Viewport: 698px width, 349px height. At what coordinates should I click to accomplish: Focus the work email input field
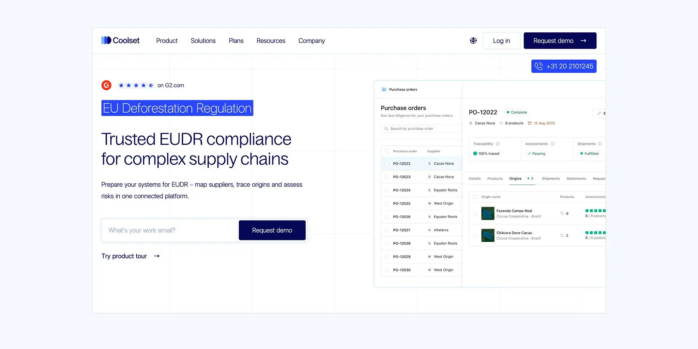point(170,230)
